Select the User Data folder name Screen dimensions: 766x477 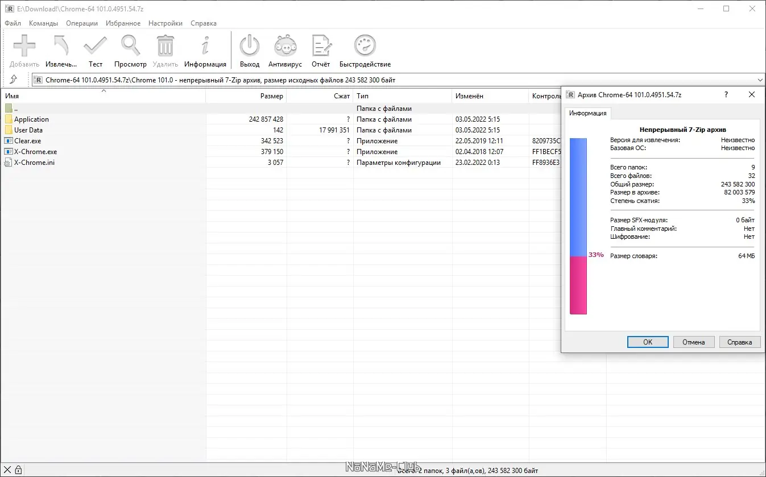pyautogui.click(x=28, y=130)
